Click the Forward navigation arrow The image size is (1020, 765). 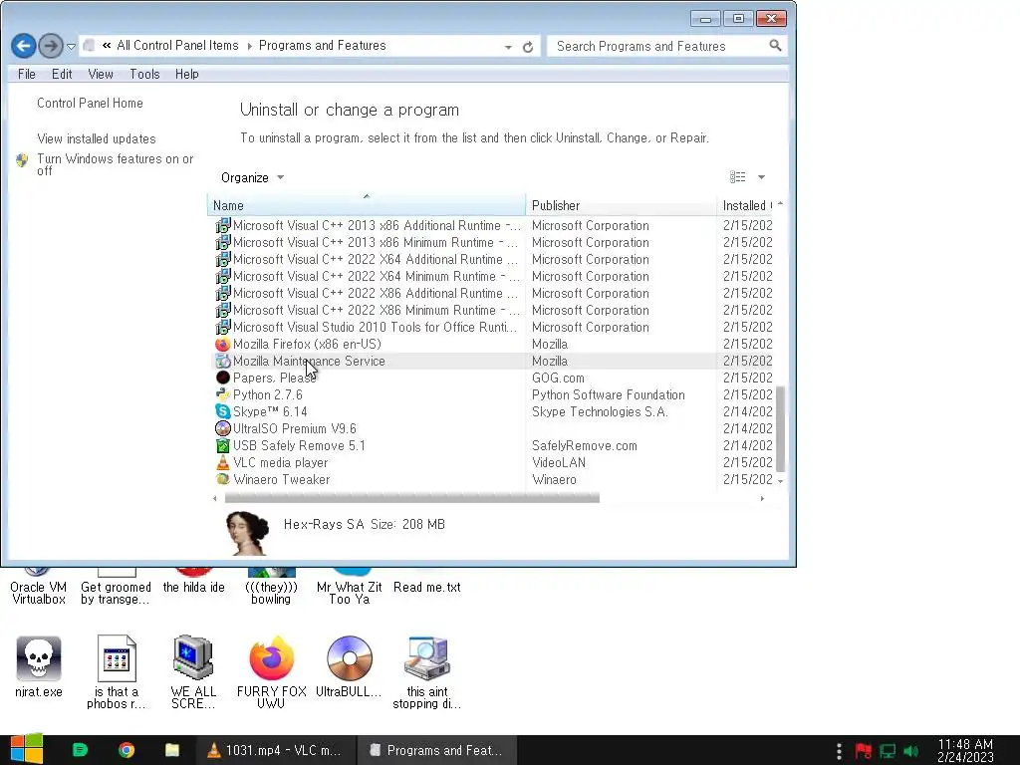51,46
